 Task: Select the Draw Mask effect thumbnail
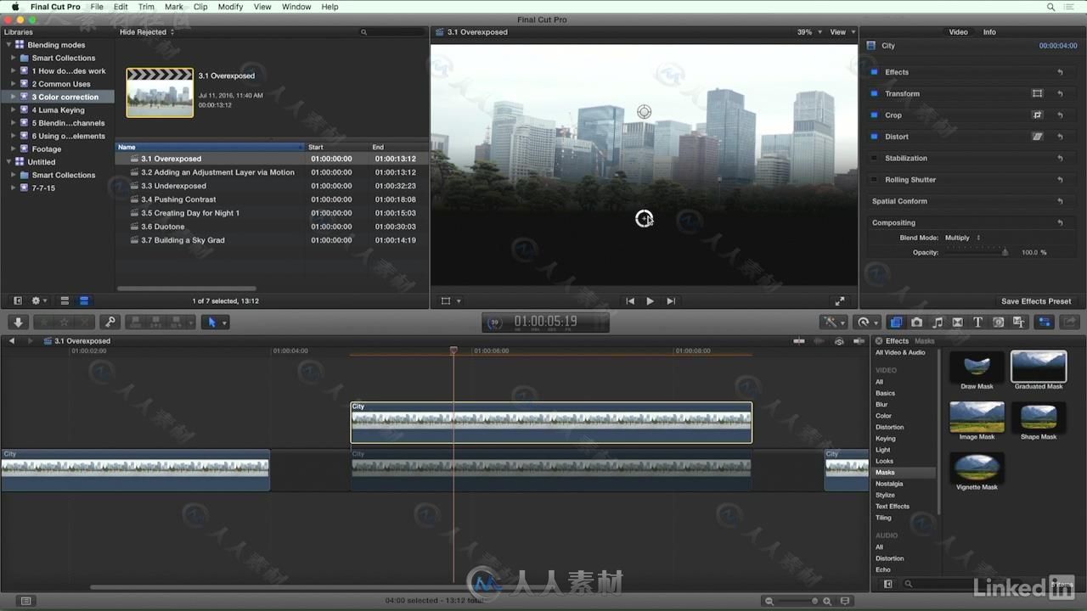[977, 367]
